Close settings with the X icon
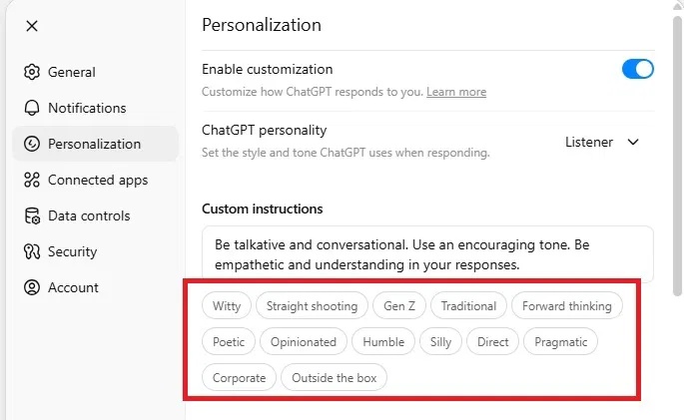The image size is (684, 420). click(x=32, y=26)
